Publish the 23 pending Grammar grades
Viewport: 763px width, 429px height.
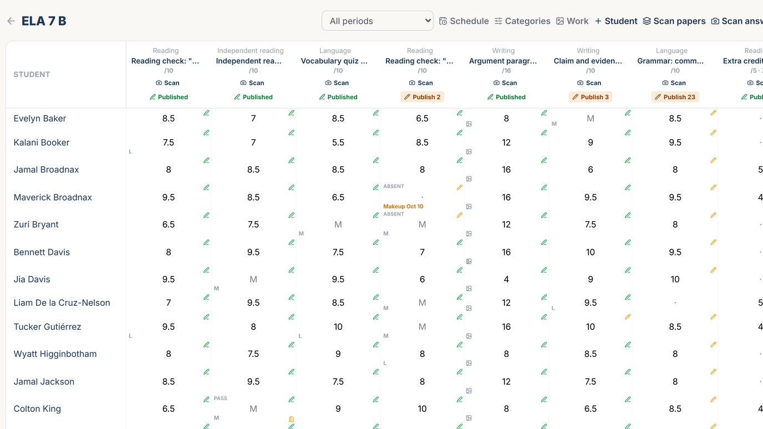[x=675, y=97]
